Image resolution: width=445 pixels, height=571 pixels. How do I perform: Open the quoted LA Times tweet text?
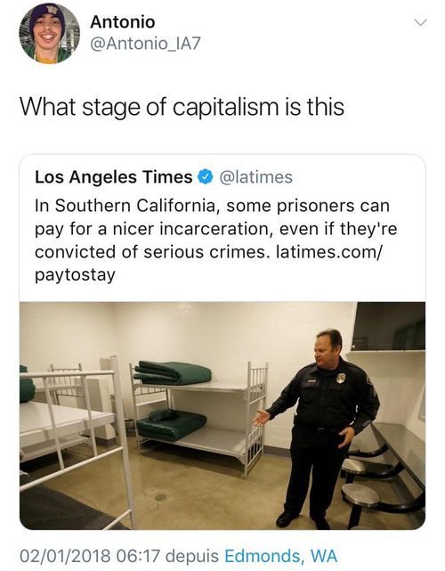216,241
